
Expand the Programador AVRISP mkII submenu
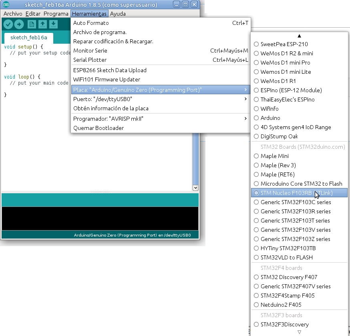tap(161, 119)
